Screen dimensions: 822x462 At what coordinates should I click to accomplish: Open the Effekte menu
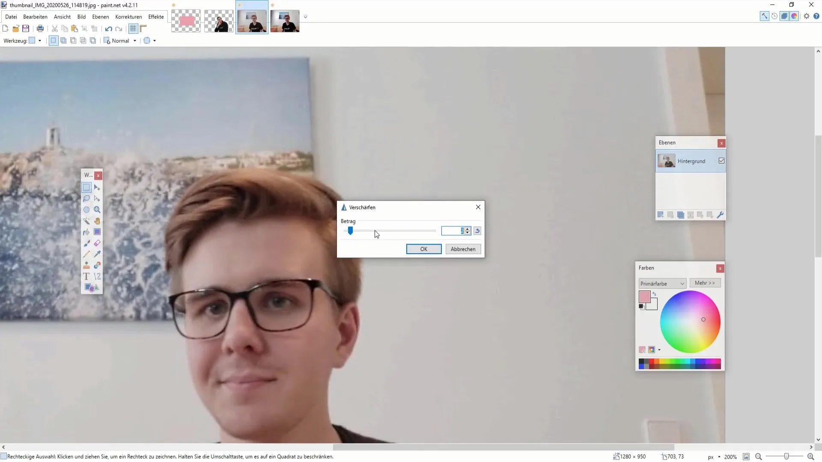(156, 17)
